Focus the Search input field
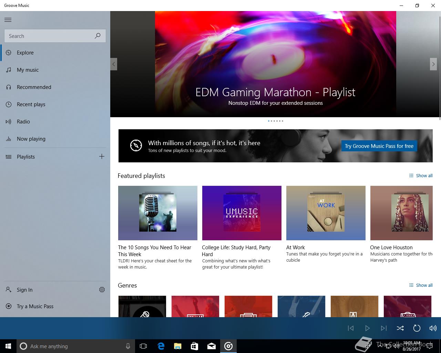This screenshot has height=353, width=441. tap(55, 36)
